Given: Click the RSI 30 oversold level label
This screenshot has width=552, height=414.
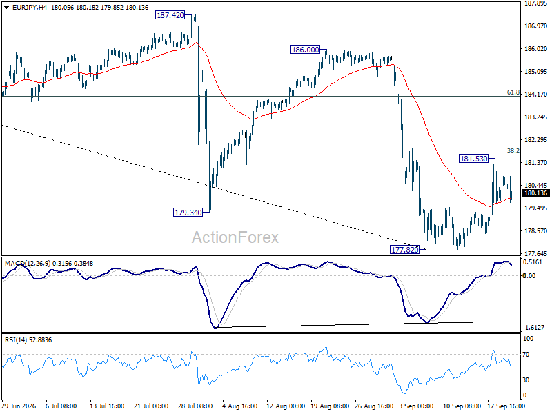Looking at the screenshot, I should 526,380.
